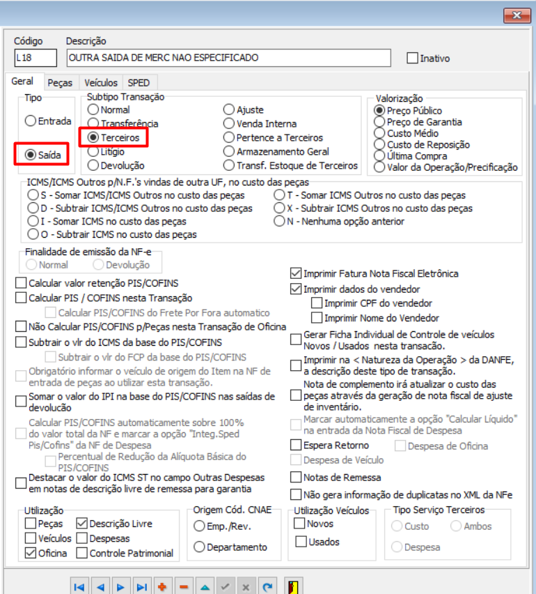
Task: Jump to the last record icon
Action: coord(142,587)
